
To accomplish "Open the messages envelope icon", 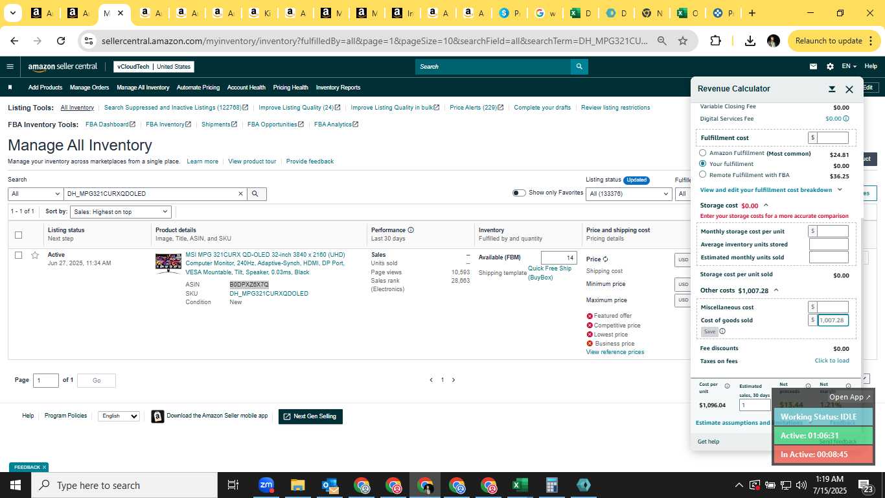I will 813,66.
